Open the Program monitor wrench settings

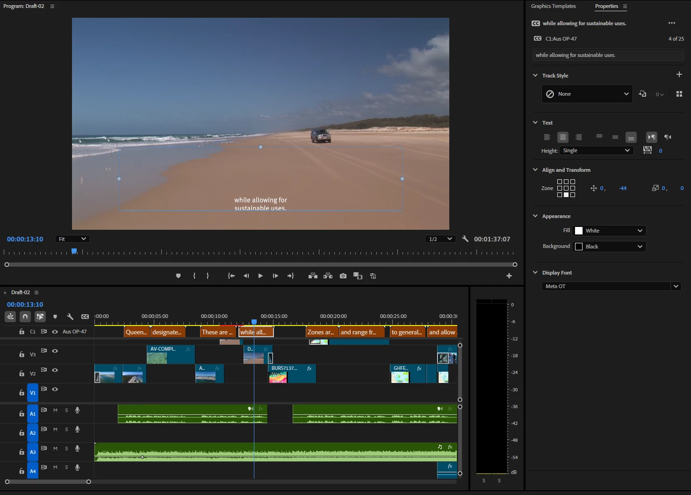coord(465,239)
